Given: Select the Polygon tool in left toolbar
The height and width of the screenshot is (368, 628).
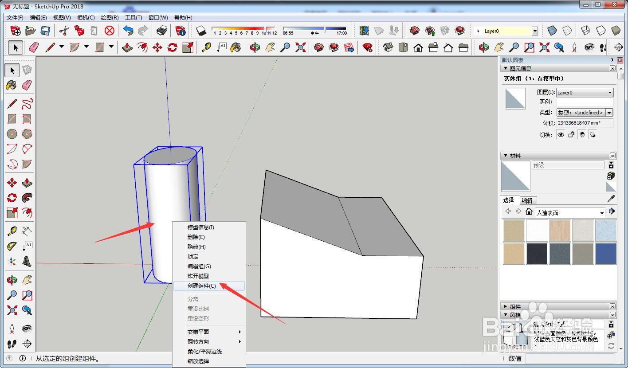Looking at the screenshot, I should click(x=27, y=133).
